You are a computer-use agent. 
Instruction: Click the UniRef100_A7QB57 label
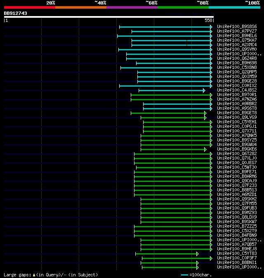pos(237,245)
